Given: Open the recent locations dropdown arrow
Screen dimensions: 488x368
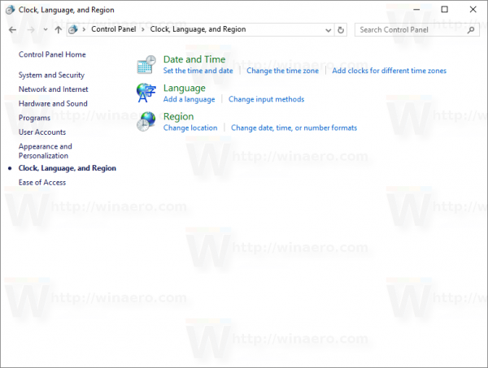Looking at the screenshot, I should click(x=46, y=29).
